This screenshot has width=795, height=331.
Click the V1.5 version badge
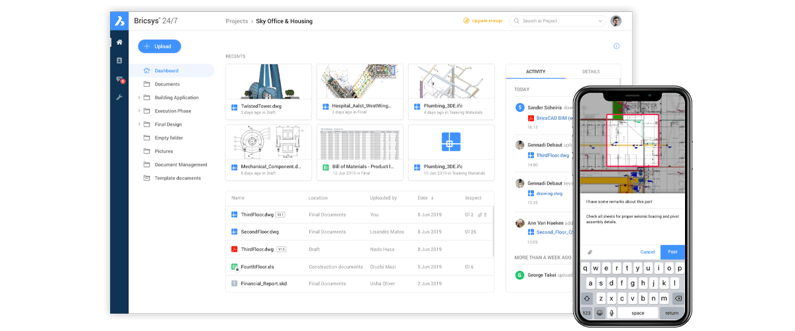[281, 249]
